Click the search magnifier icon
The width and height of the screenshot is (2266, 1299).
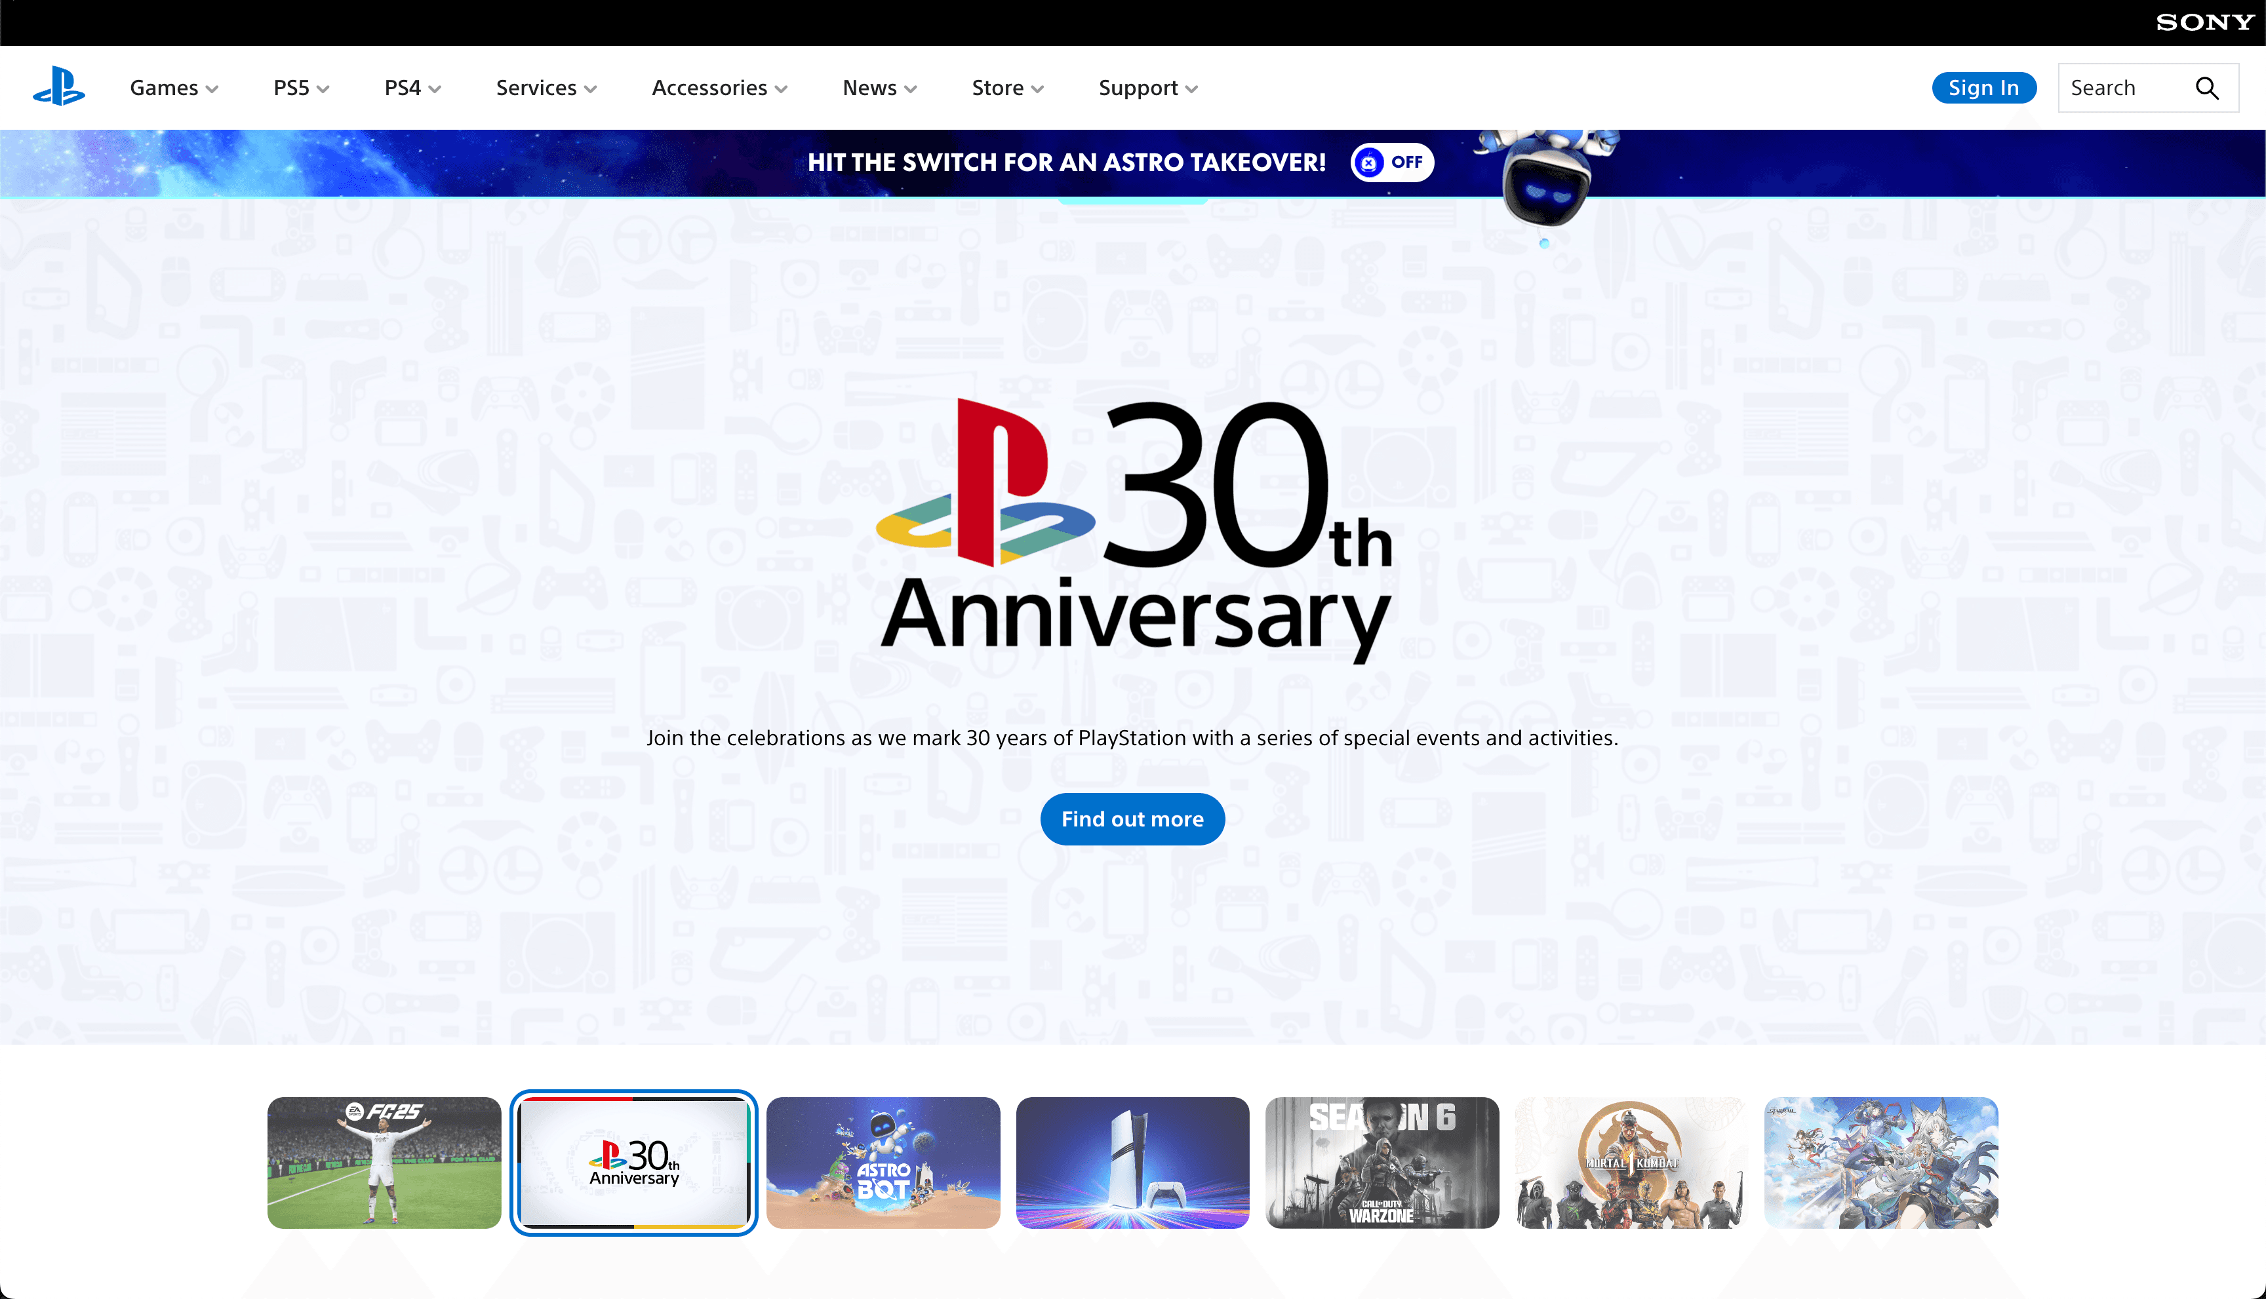click(2206, 88)
